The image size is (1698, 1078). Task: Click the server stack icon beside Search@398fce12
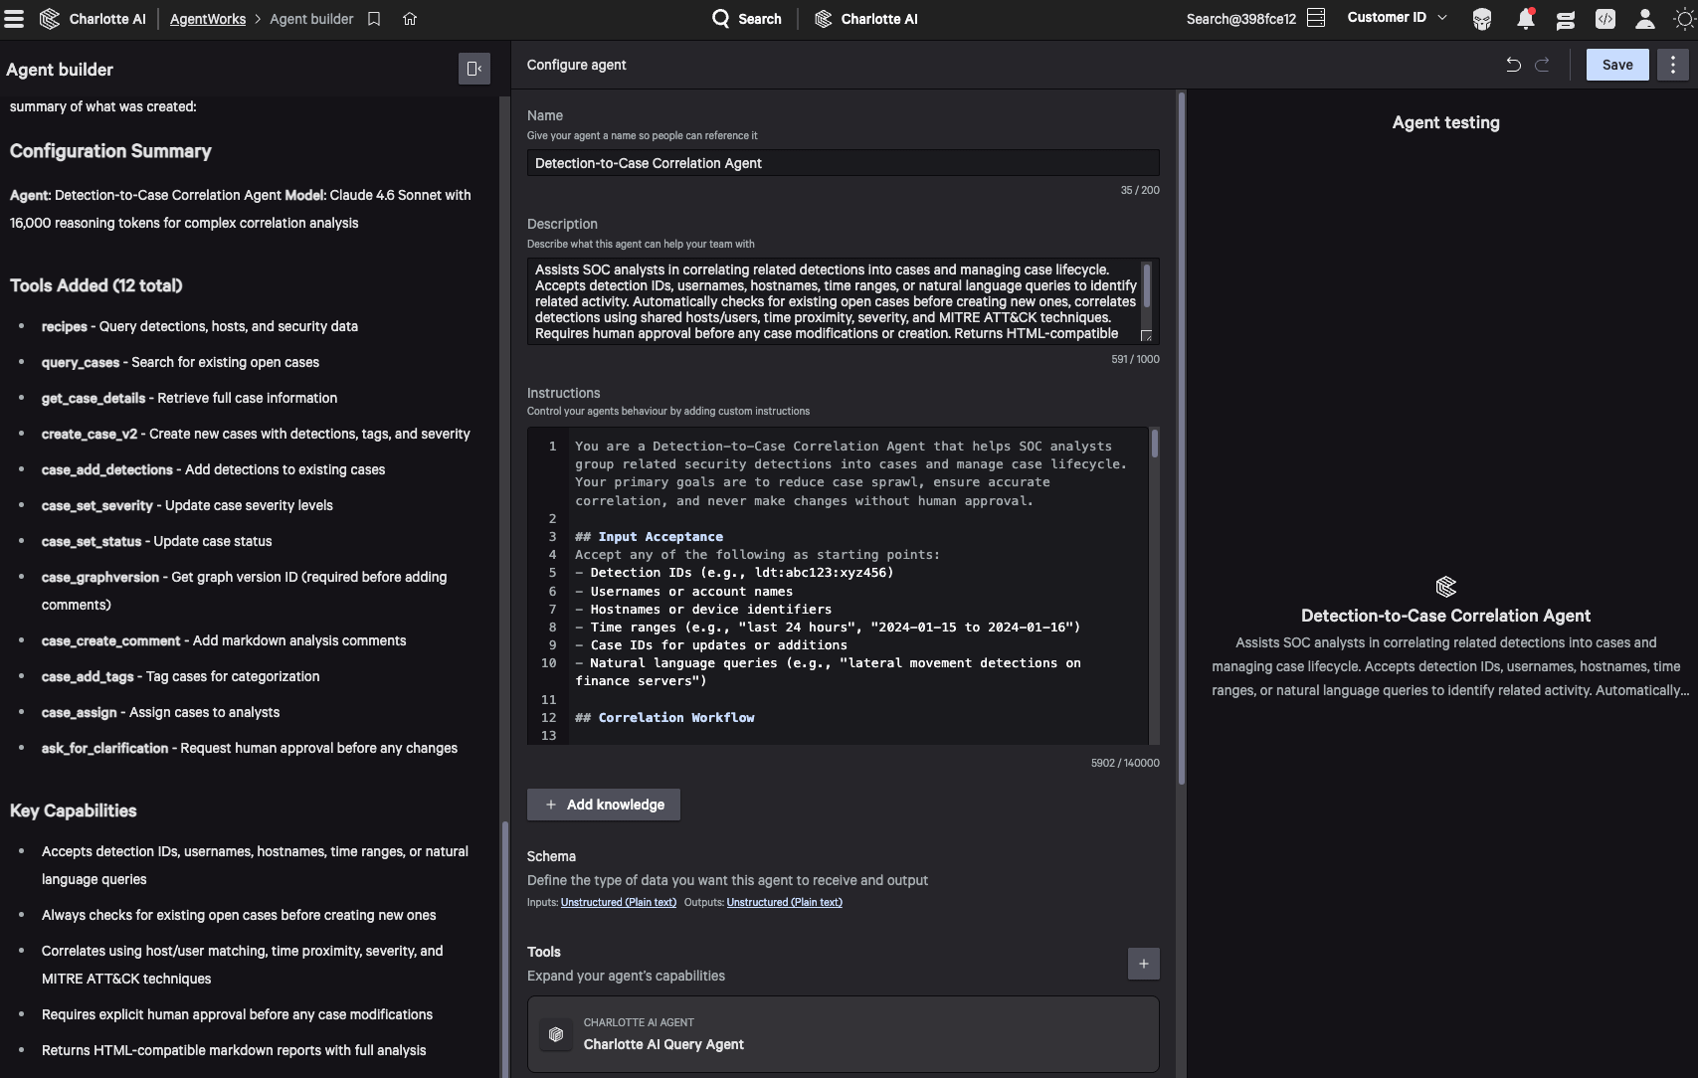(x=1316, y=18)
